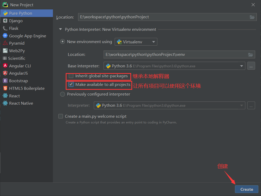Click the Pure Python snake icon
The height and width of the screenshot is (196, 261).
coord(5,13)
